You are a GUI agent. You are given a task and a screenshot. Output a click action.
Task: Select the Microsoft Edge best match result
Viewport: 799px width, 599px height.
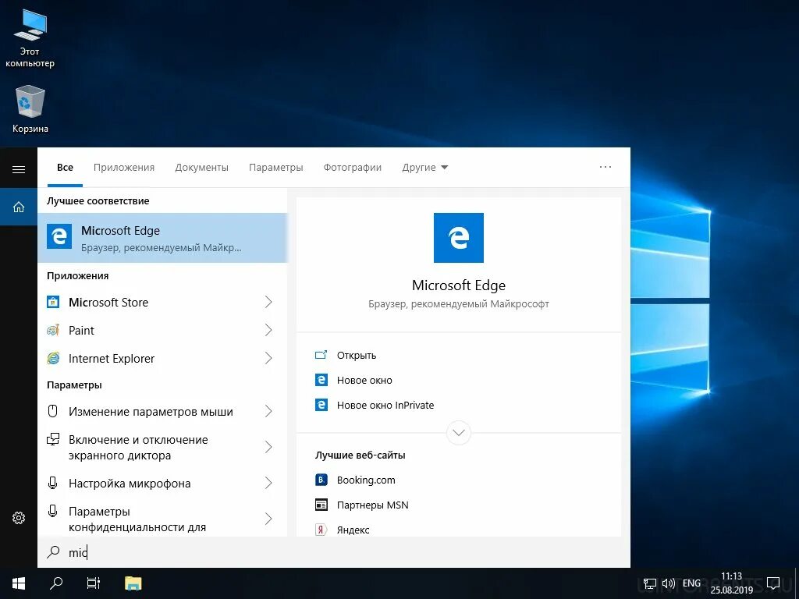(x=162, y=238)
